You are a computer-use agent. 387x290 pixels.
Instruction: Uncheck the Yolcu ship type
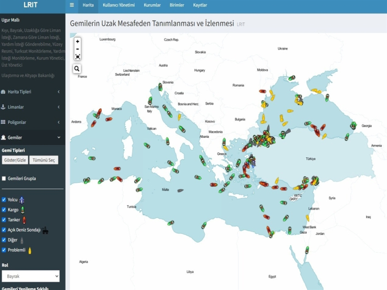[x=4, y=200]
